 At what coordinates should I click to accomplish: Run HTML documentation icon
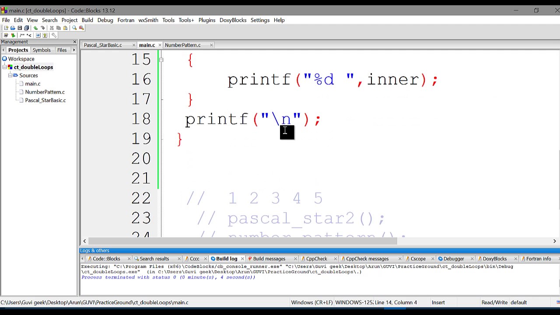coord(38,35)
